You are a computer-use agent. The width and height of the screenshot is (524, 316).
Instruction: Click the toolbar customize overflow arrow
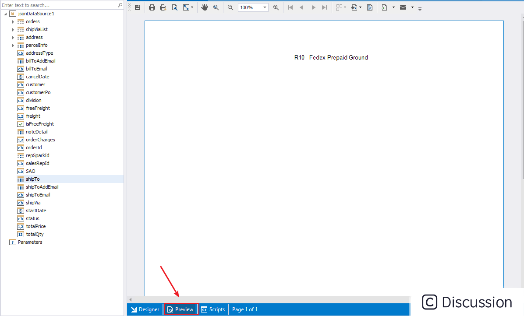(420, 9)
